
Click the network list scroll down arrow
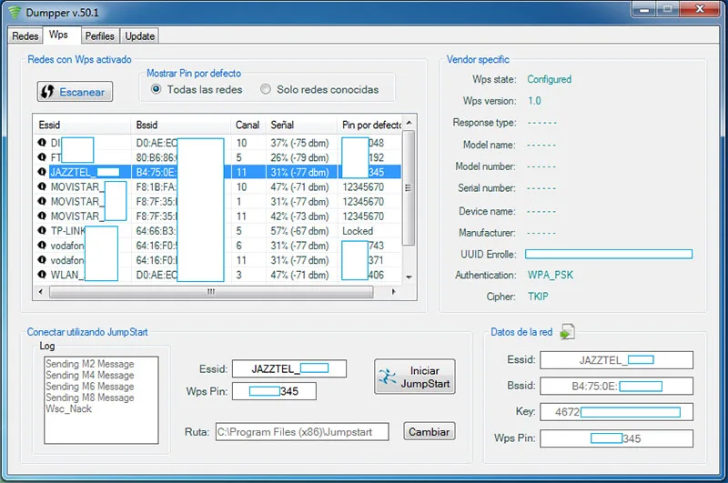409,277
